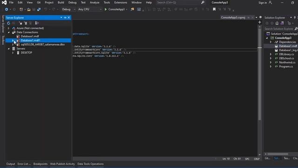Open the Breakpoints tab

point(41,164)
